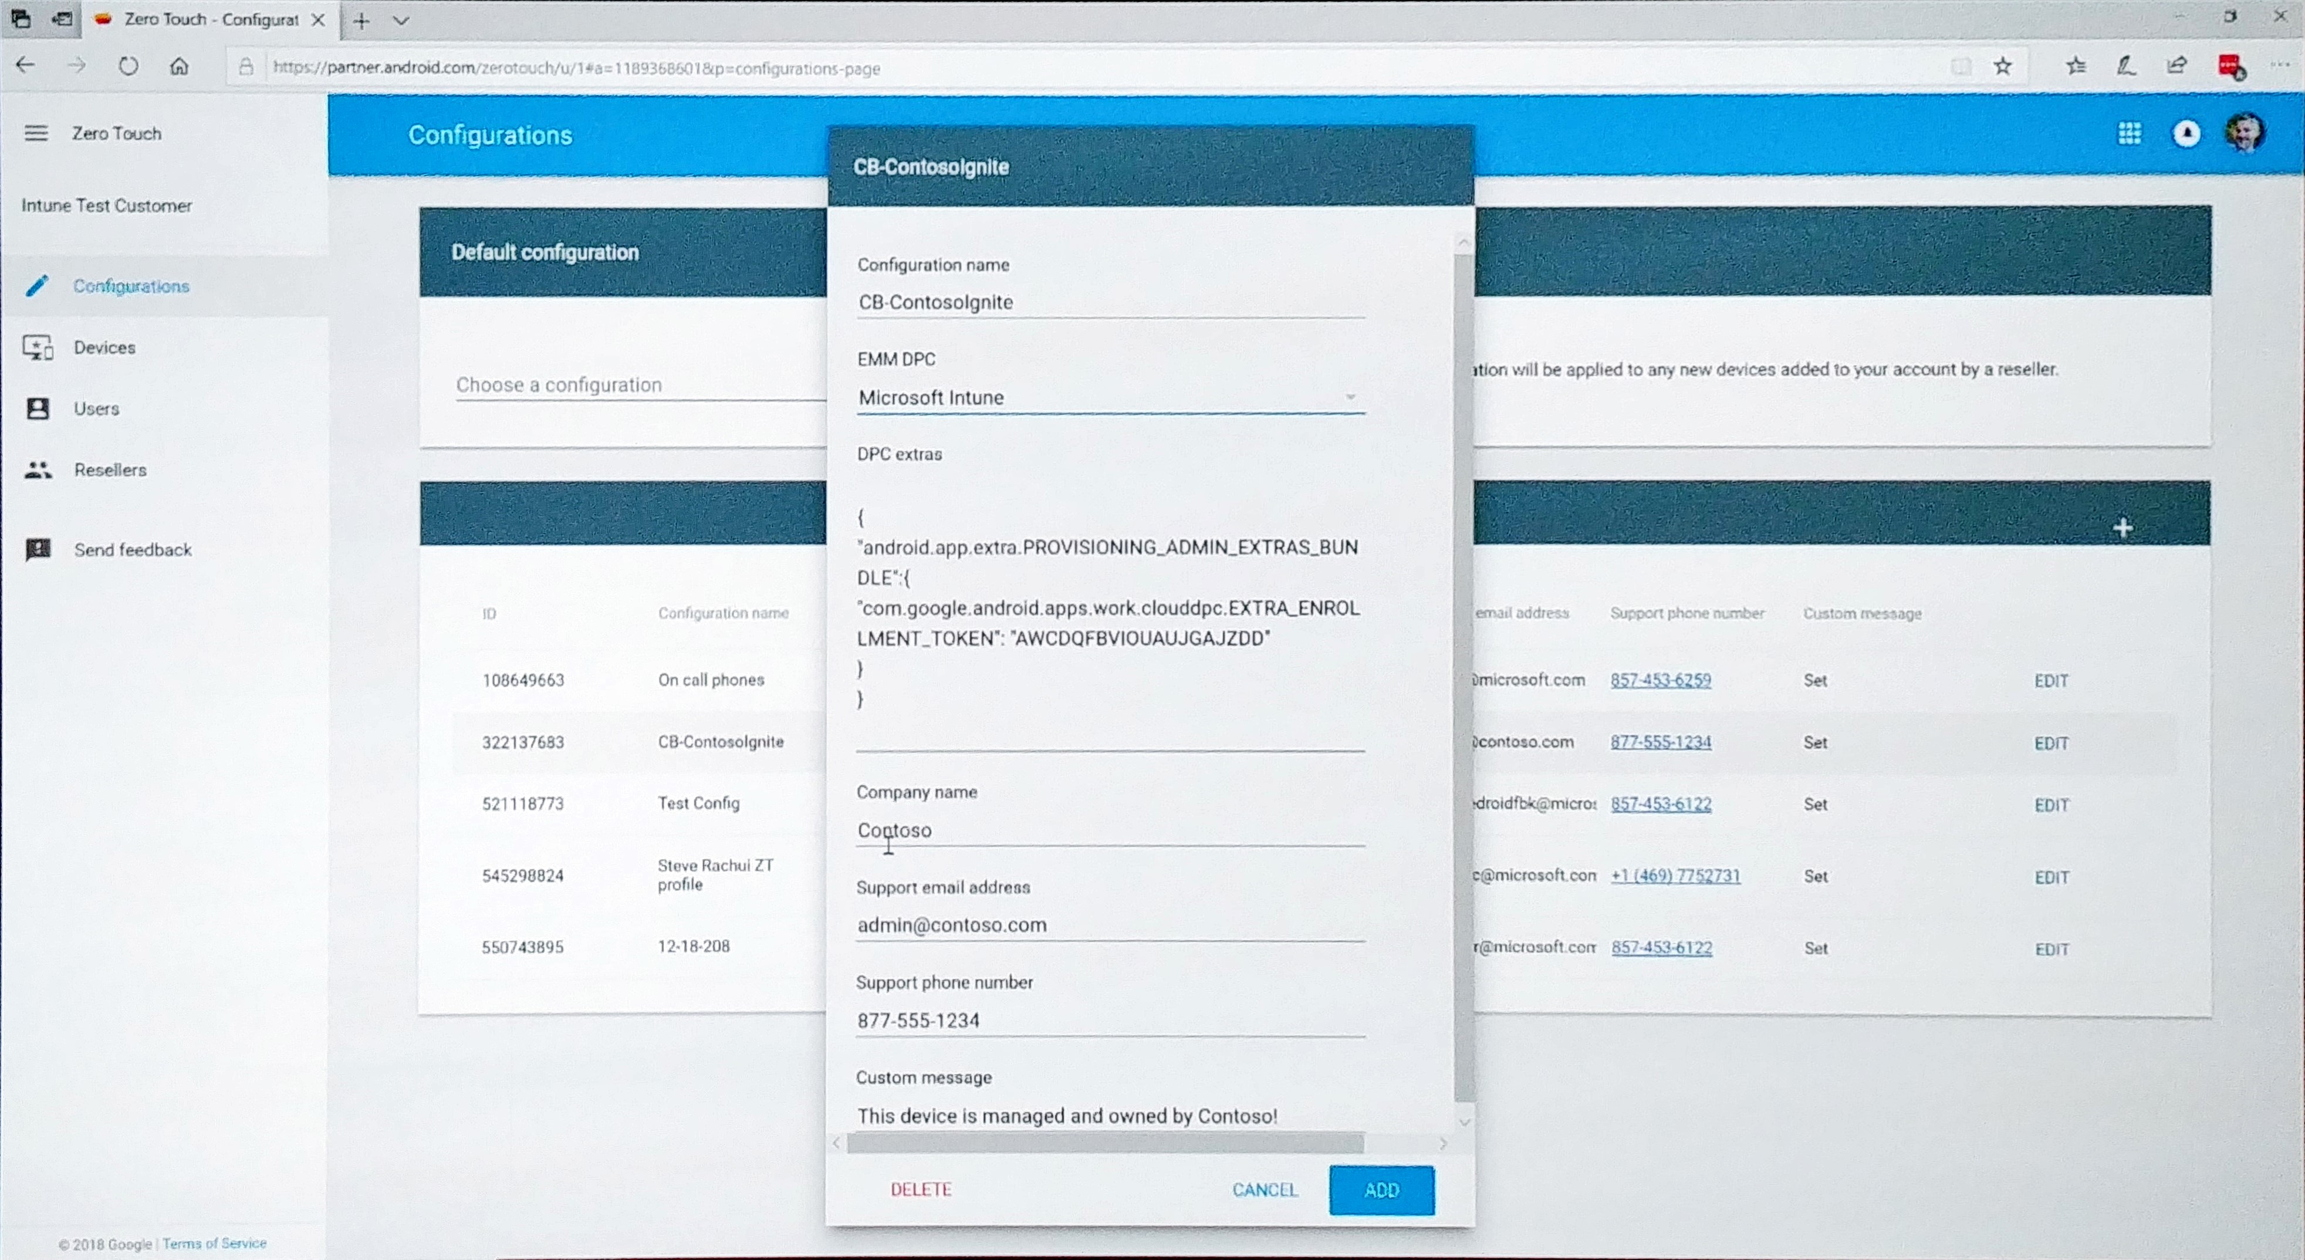Expand the EMM DPC Microsoft Intune dropdown
The width and height of the screenshot is (2305, 1260).
click(1110, 397)
